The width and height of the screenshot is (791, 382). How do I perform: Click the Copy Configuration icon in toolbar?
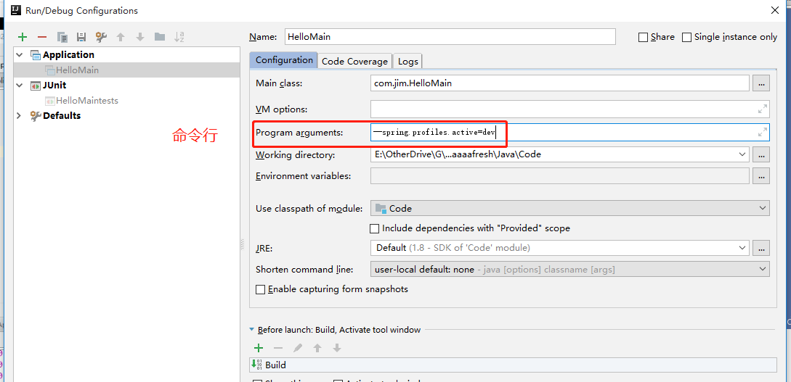click(62, 37)
